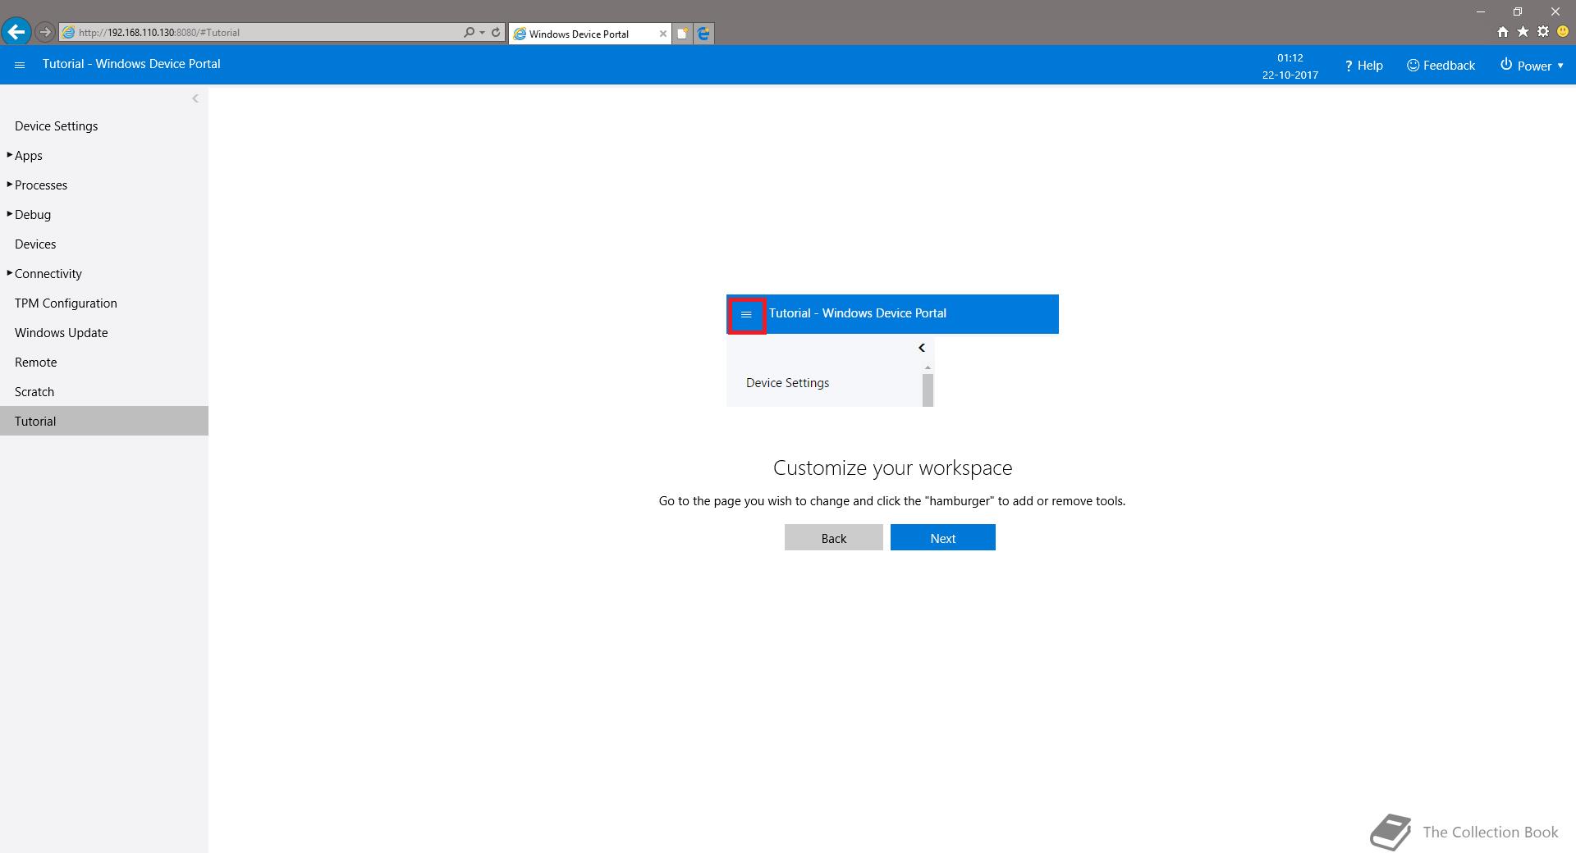The image size is (1576, 853).
Task: Restore down the browser window
Action: (1518, 11)
